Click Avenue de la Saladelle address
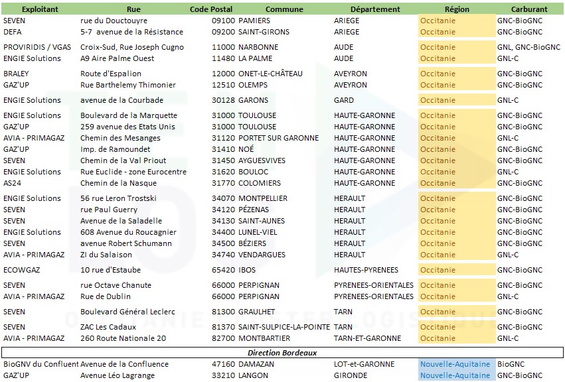Screen dimensions: 565x382 (121, 221)
